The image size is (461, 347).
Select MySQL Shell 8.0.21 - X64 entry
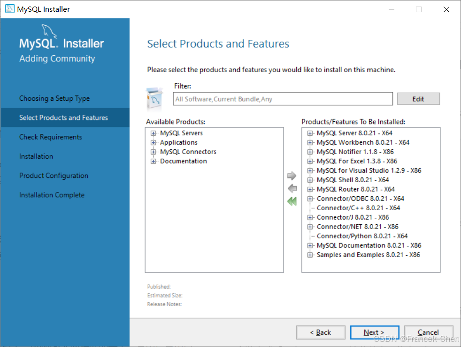point(353,180)
